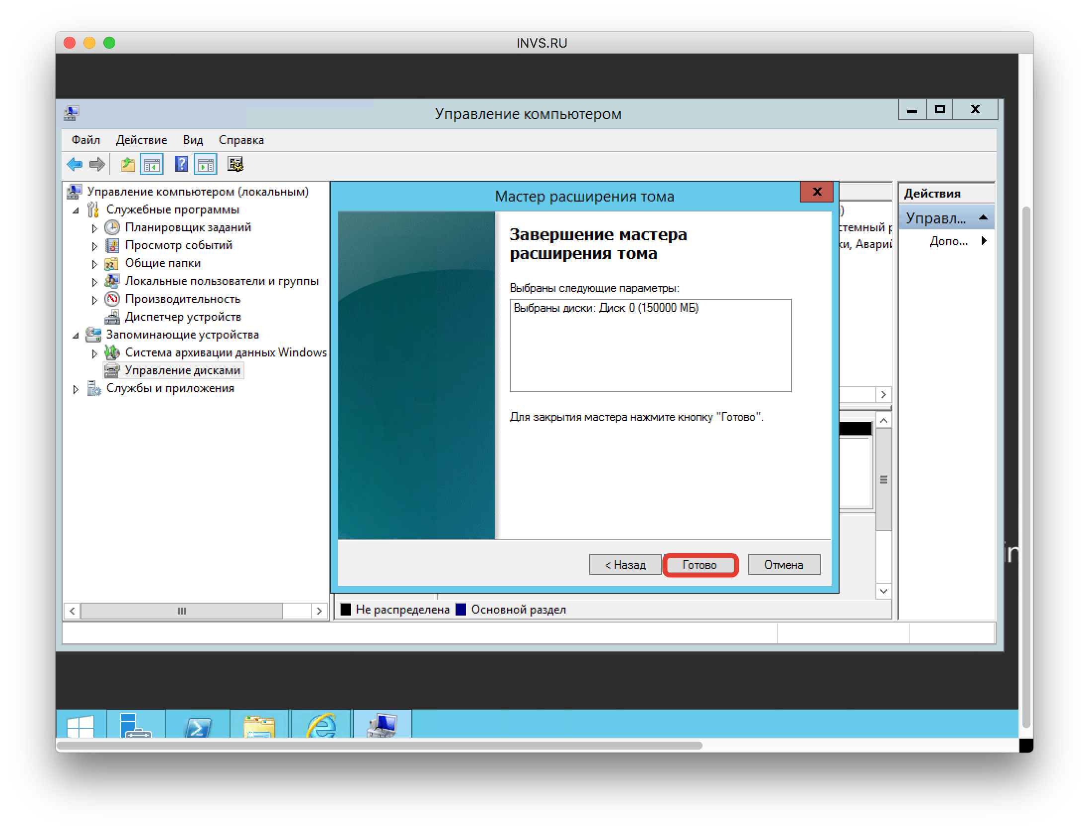Select Управление компьютером (локальным) root node
Screen dimensions: 1089x832
pyautogui.click(x=198, y=192)
